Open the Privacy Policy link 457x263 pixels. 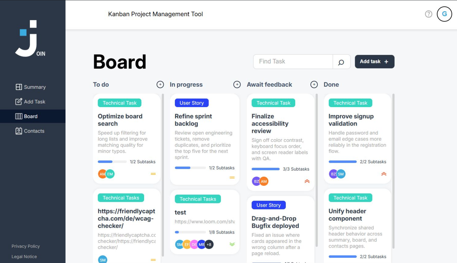point(26,246)
